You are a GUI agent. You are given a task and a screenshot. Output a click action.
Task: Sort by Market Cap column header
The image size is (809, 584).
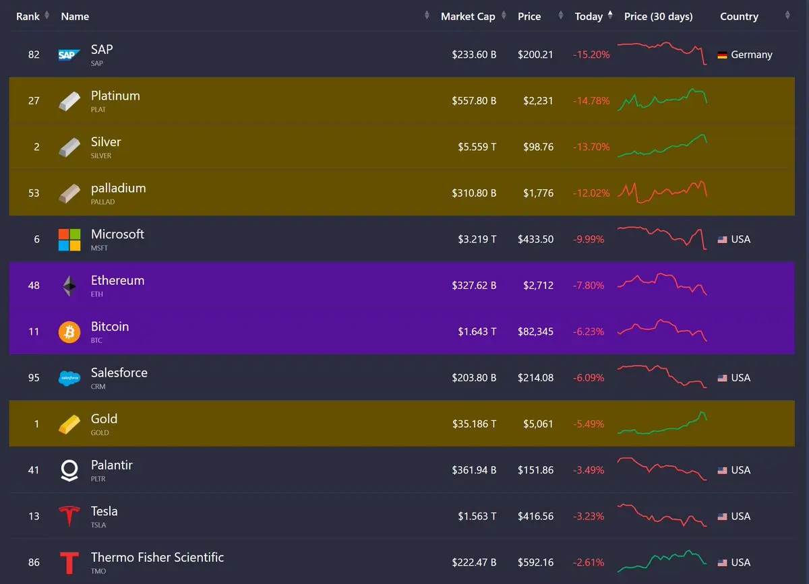pos(467,16)
